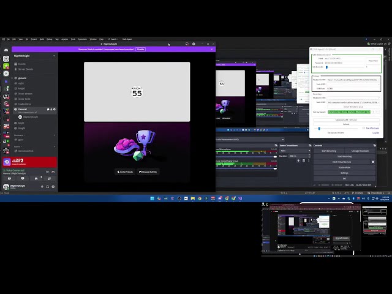The height and width of the screenshot is (294, 392).
Task: Click the green Hot Key Switch field
Action: pyautogui.click(x=349, y=111)
